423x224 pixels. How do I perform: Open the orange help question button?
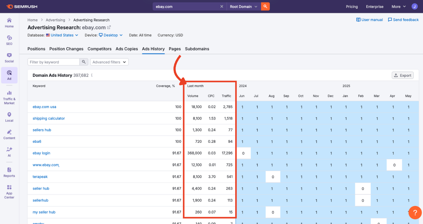(x=415, y=212)
